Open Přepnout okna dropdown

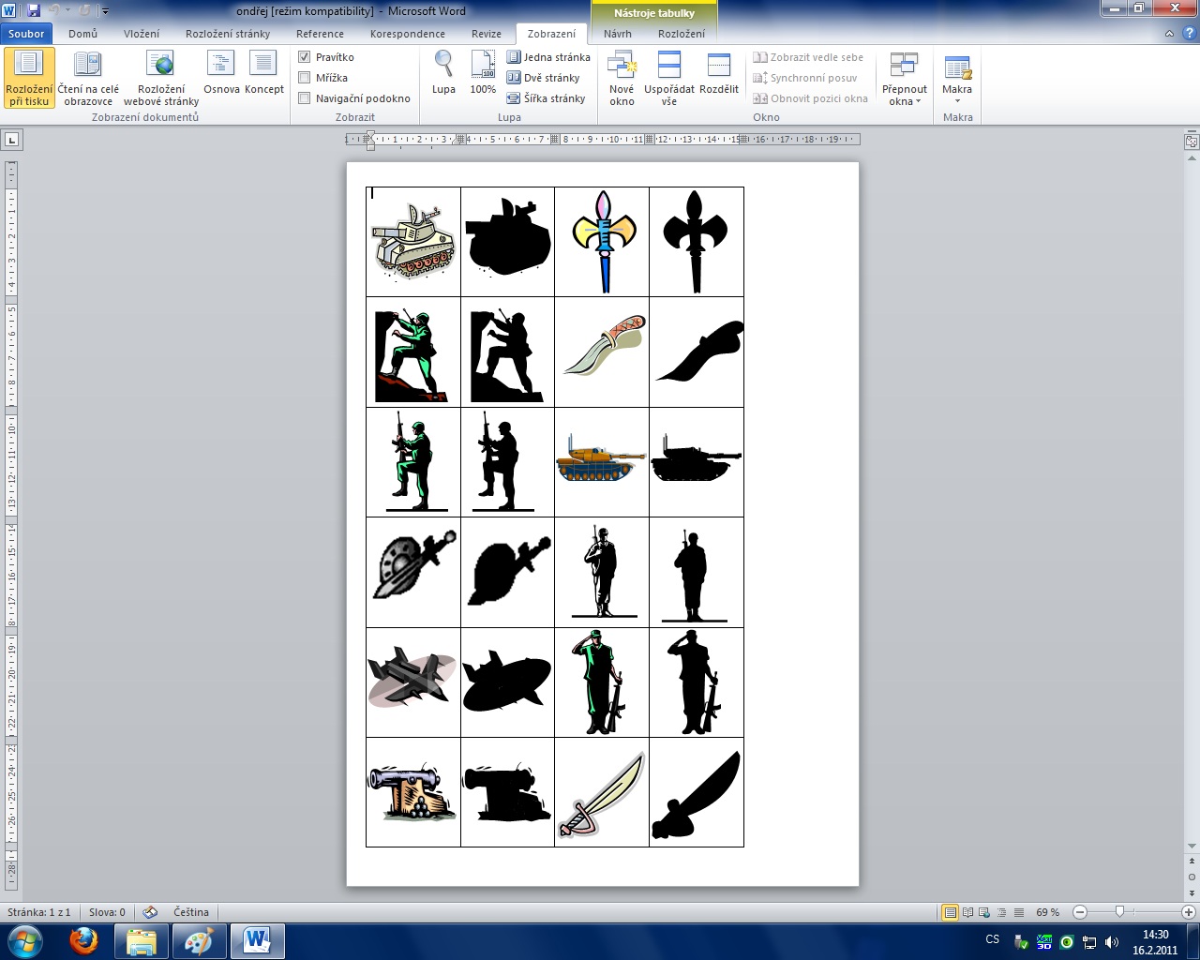pyautogui.click(x=905, y=79)
